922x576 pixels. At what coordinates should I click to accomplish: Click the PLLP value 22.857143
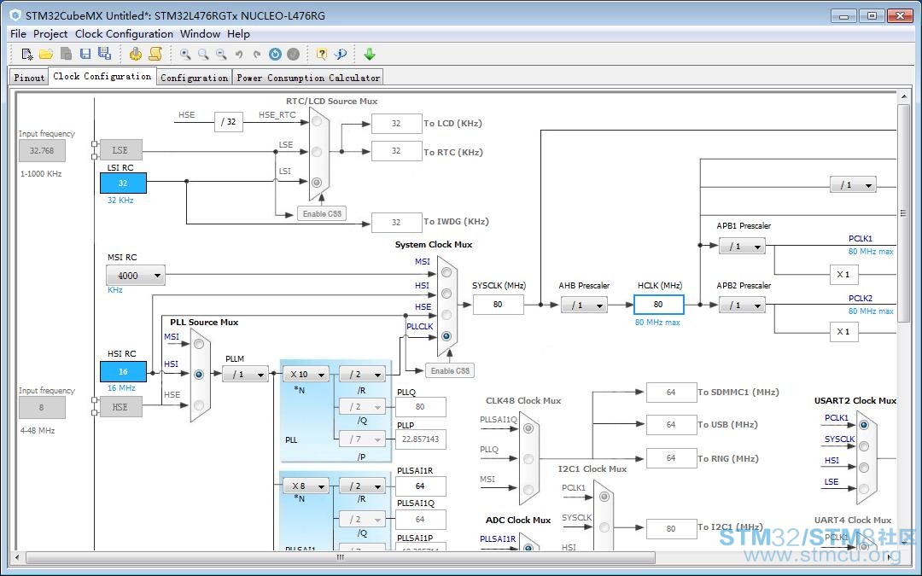point(420,439)
